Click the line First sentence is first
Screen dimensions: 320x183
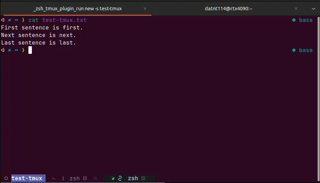[x=41, y=27]
